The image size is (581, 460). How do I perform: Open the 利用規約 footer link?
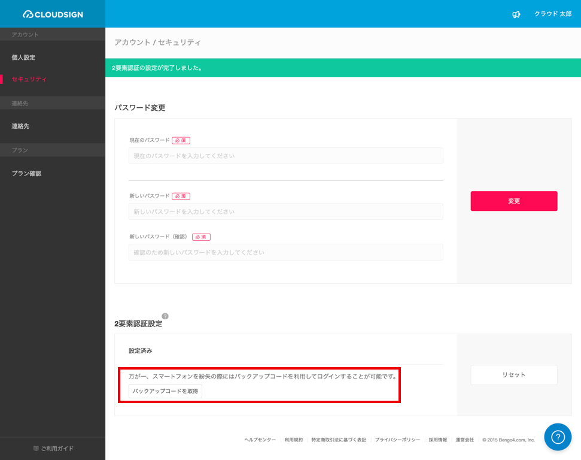(x=293, y=440)
